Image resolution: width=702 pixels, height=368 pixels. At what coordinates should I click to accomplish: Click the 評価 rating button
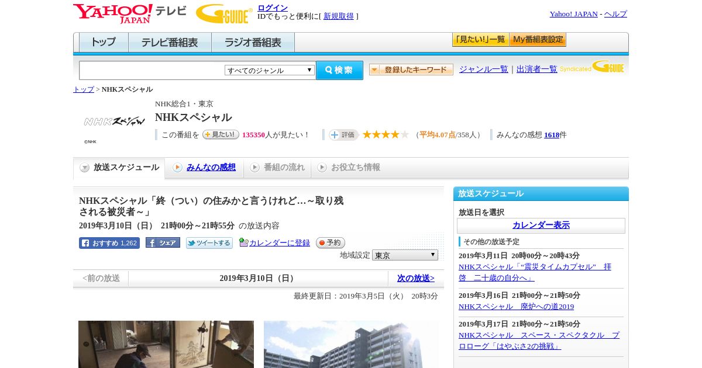[x=343, y=135]
